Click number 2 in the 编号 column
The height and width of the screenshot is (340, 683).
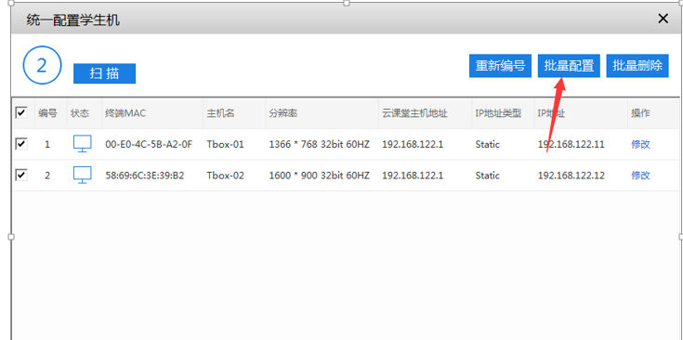[47, 176]
